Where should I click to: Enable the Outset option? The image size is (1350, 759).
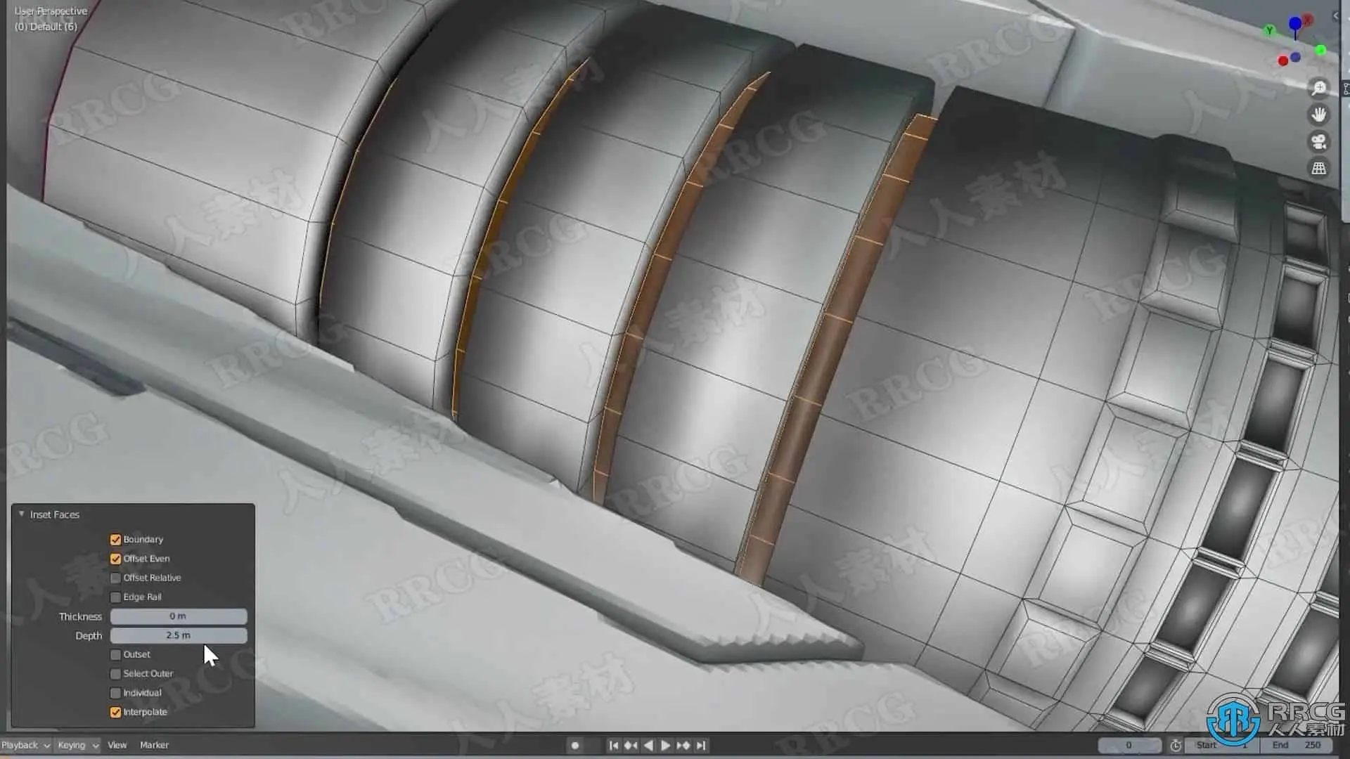coord(116,654)
